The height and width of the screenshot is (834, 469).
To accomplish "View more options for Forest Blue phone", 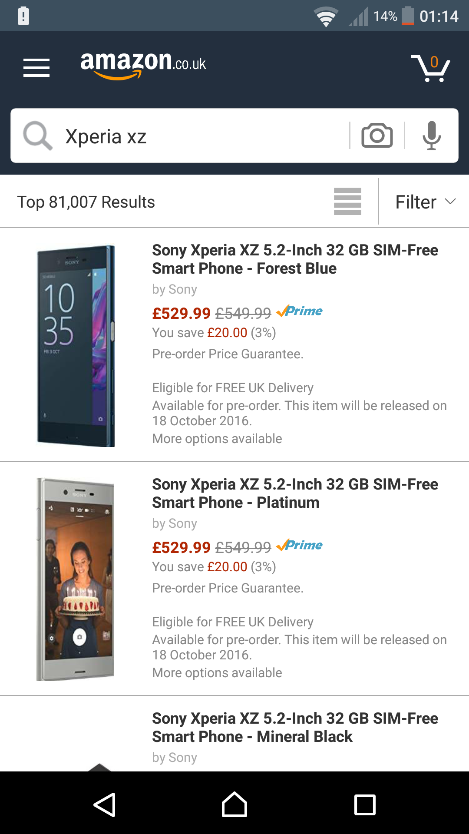I will (217, 439).
